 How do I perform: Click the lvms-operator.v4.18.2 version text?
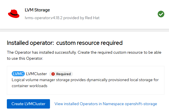click(x=44, y=18)
